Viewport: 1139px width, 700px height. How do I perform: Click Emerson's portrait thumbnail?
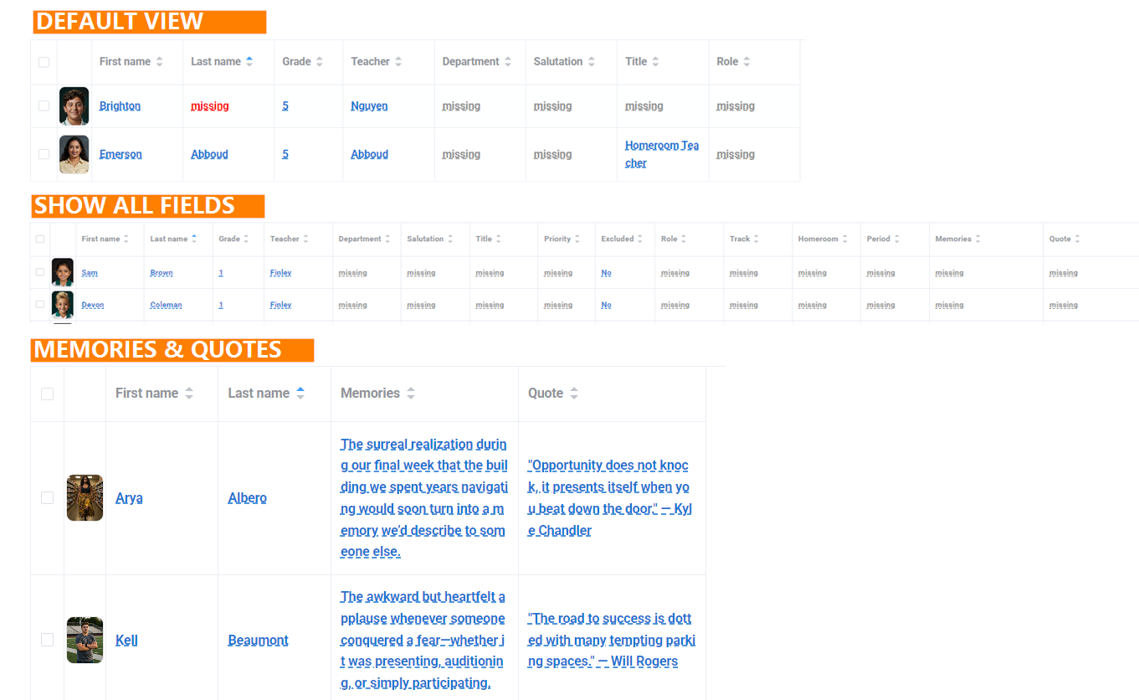point(74,155)
